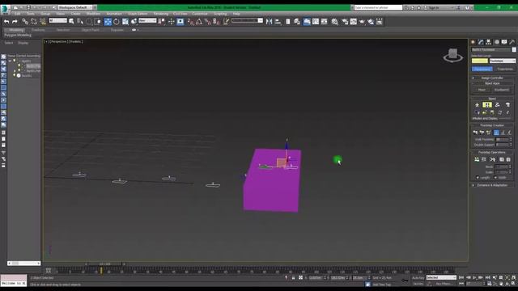Open the Selection Level dropdown in Motion panel

click(502, 61)
